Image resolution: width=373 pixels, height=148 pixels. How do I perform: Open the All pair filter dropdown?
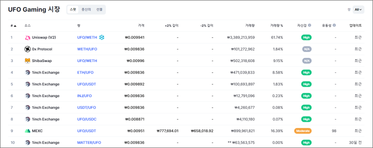click(358, 10)
